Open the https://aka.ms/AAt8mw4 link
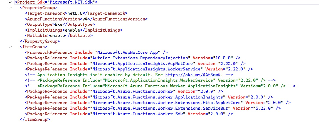Image resolution: width=319 pixels, height=122 pixels. point(193,74)
